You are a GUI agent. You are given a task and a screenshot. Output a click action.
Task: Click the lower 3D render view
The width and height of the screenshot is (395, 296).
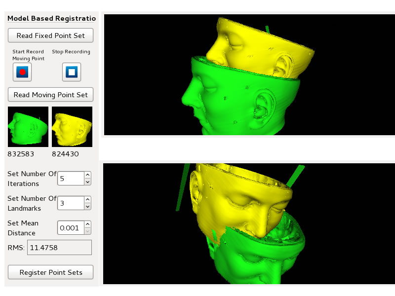(x=249, y=223)
